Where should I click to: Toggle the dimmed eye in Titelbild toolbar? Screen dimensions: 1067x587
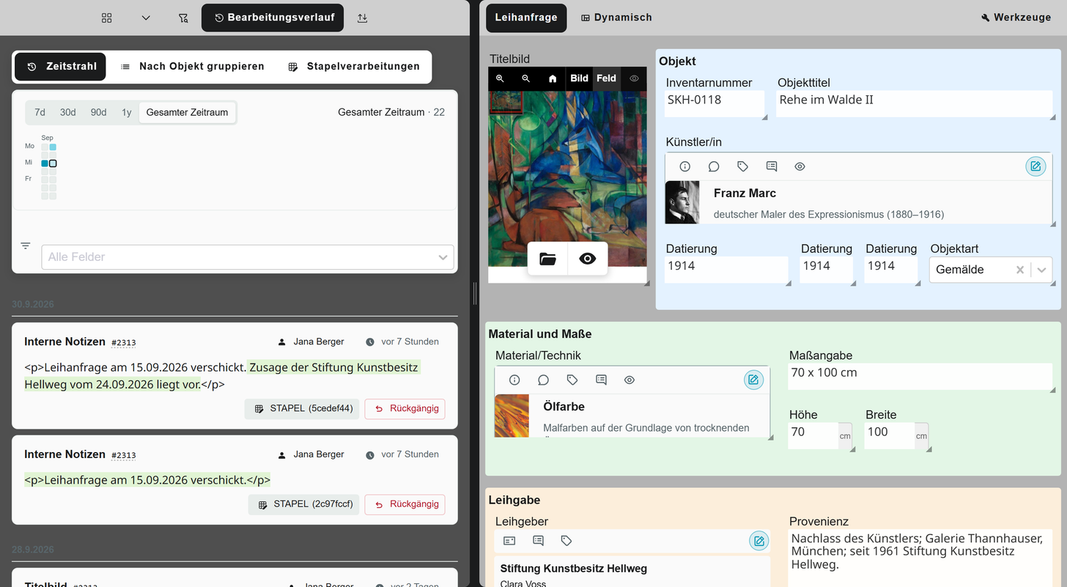634,78
